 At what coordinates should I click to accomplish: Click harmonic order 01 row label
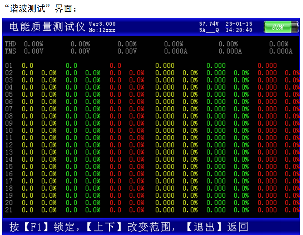coord(9,66)
